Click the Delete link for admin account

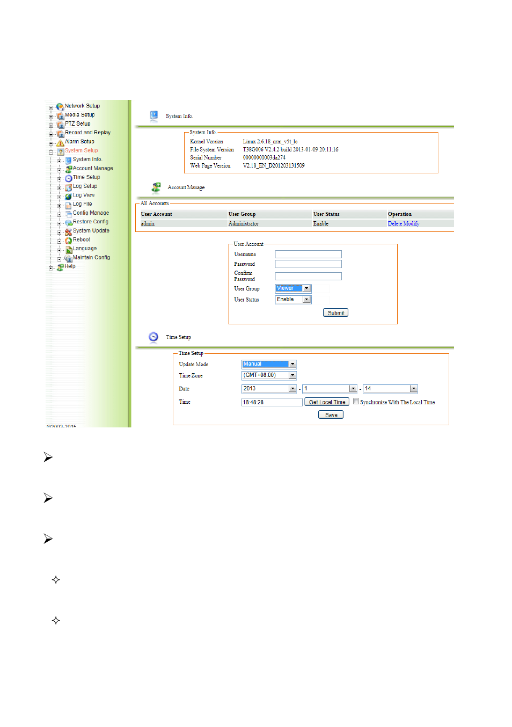point(395,224)
